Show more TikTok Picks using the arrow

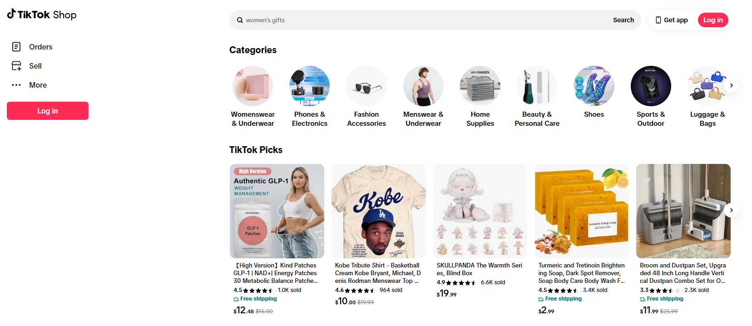(731, 210)
